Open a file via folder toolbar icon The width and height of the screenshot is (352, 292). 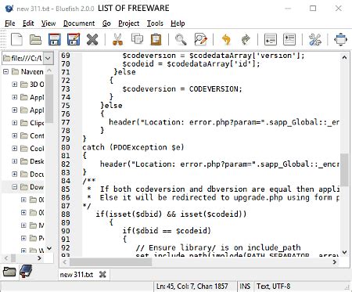tap(35, 40)
